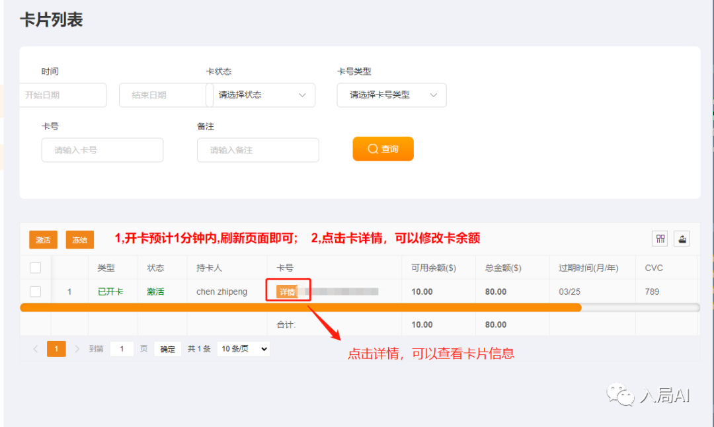Open the column filter grid icon
This screenshot has height=427, width=714.
click(660, 239)
